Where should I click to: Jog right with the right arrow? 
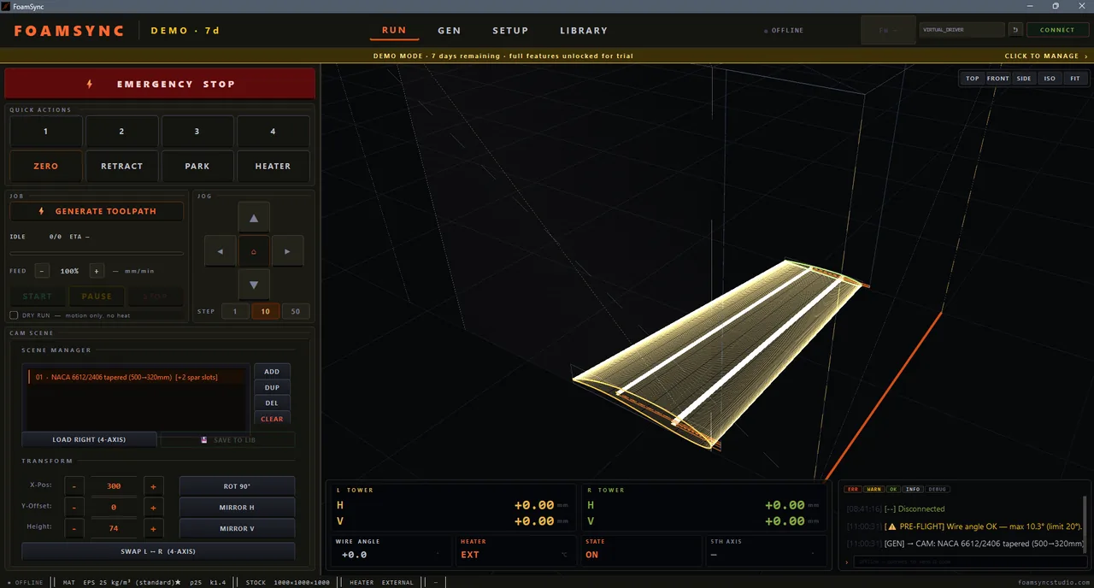pos(287,251)
